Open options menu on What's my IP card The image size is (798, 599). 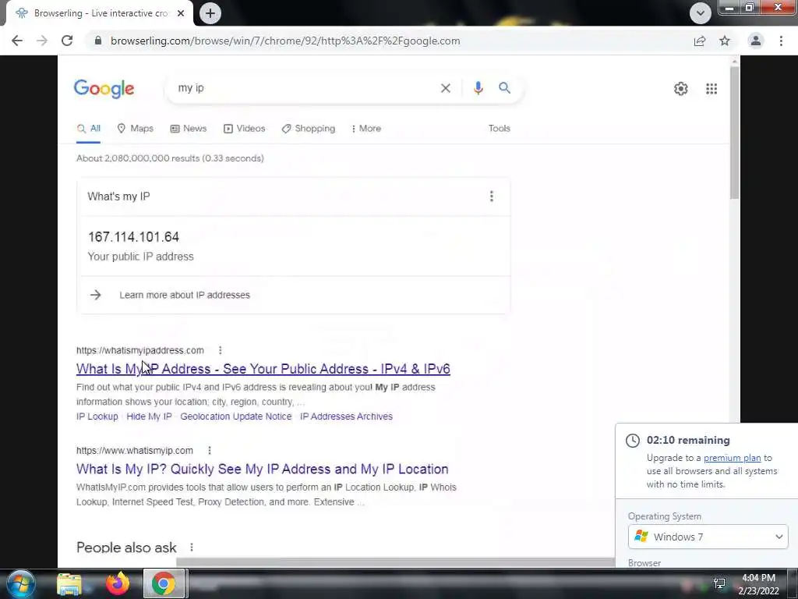pyautogui.click(x=491, y=196)
